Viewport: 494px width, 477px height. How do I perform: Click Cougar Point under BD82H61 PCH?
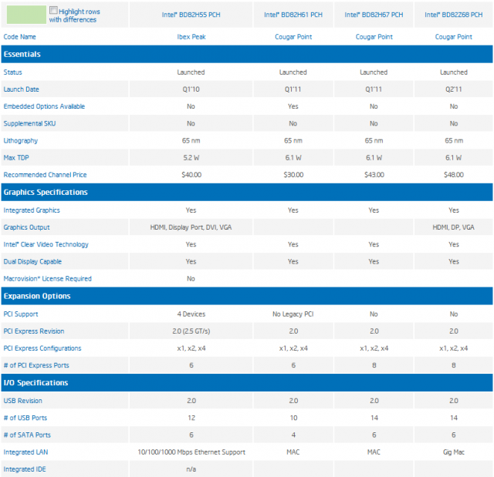point(293,37)
